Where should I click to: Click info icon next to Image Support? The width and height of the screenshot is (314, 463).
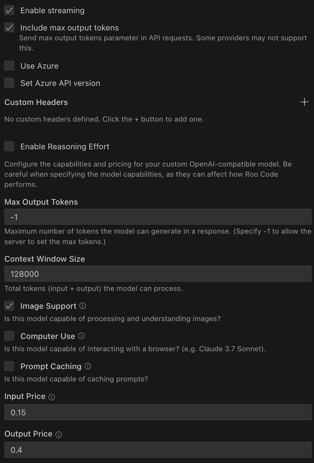[83, 306]
